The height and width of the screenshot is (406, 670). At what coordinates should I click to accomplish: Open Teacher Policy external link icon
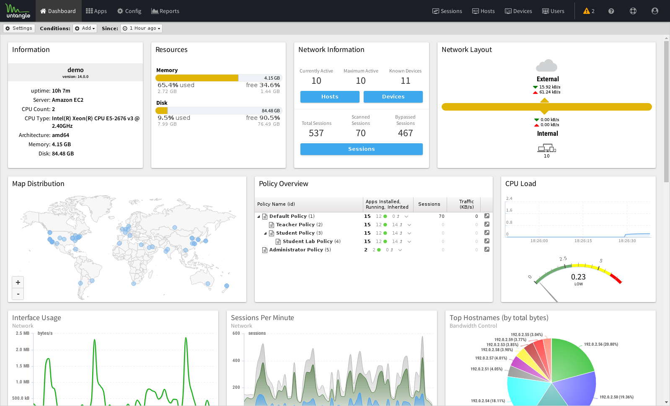pos(487,224)
